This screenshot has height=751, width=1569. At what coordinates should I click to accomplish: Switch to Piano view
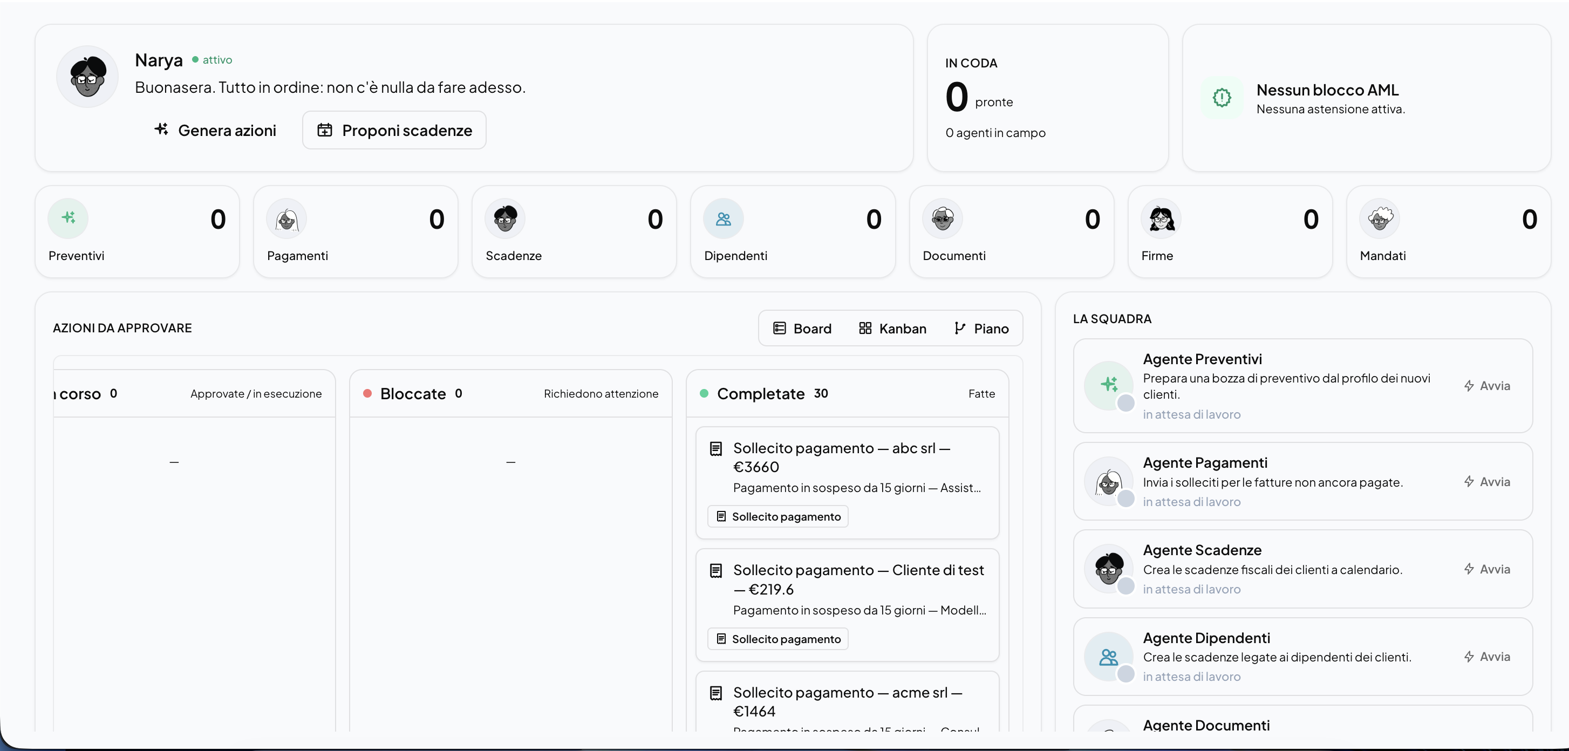tap(981, 329)
